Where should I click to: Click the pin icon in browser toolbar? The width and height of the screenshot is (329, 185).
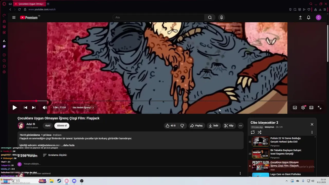pos(290,10)
